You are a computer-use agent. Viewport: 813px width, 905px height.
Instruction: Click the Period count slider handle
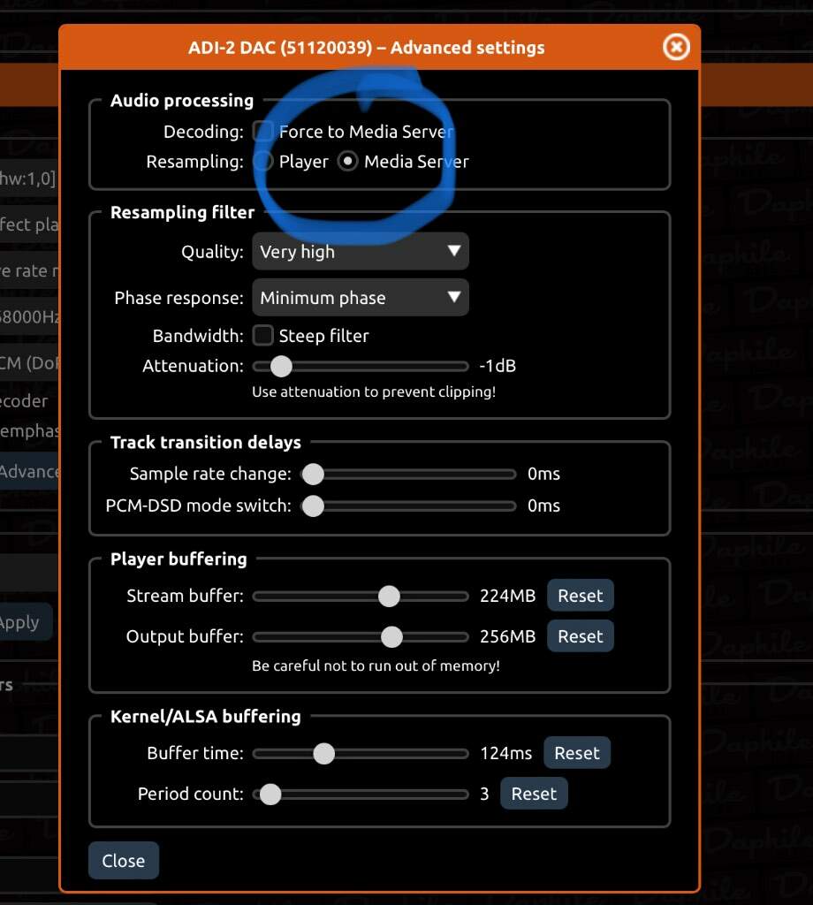pos(270,795)
